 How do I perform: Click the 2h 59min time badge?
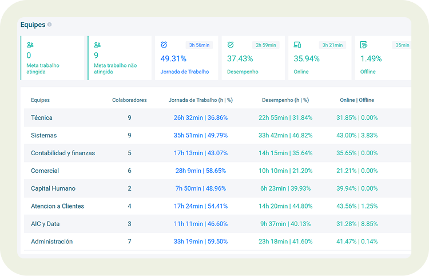(266, 45)
